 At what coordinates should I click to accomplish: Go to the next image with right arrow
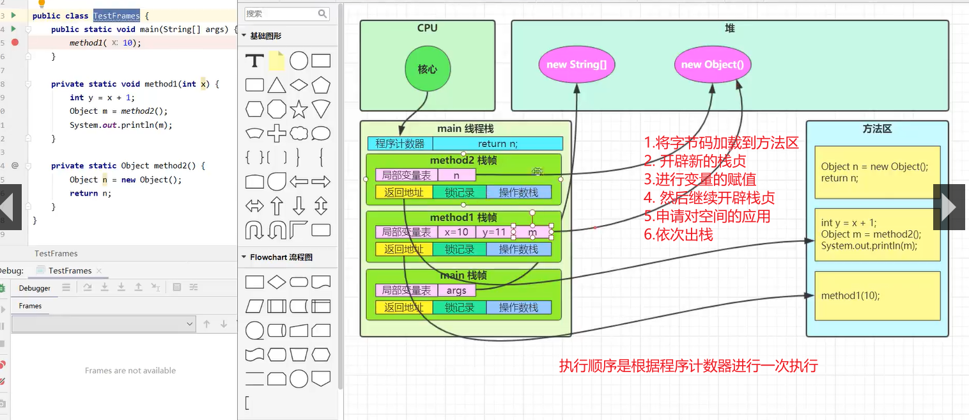pyautogui.click(x=950, y=207)
